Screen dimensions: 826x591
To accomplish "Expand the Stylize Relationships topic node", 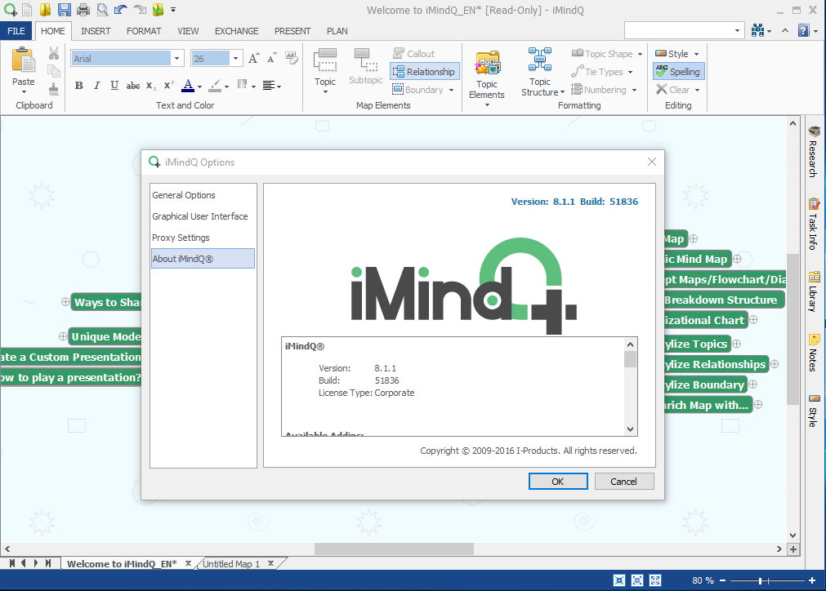I will (x=775, y=364).
